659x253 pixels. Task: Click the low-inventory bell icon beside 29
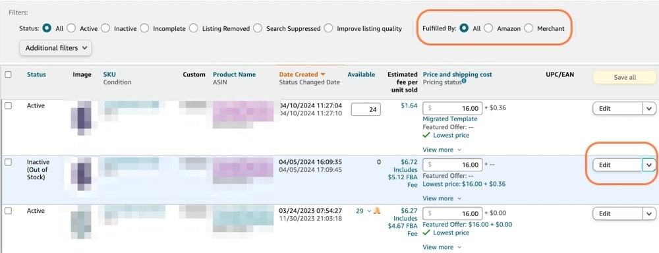pos(377,211)
